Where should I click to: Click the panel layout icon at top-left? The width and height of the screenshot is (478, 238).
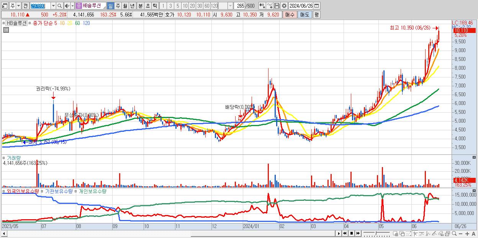pos(5,6)
